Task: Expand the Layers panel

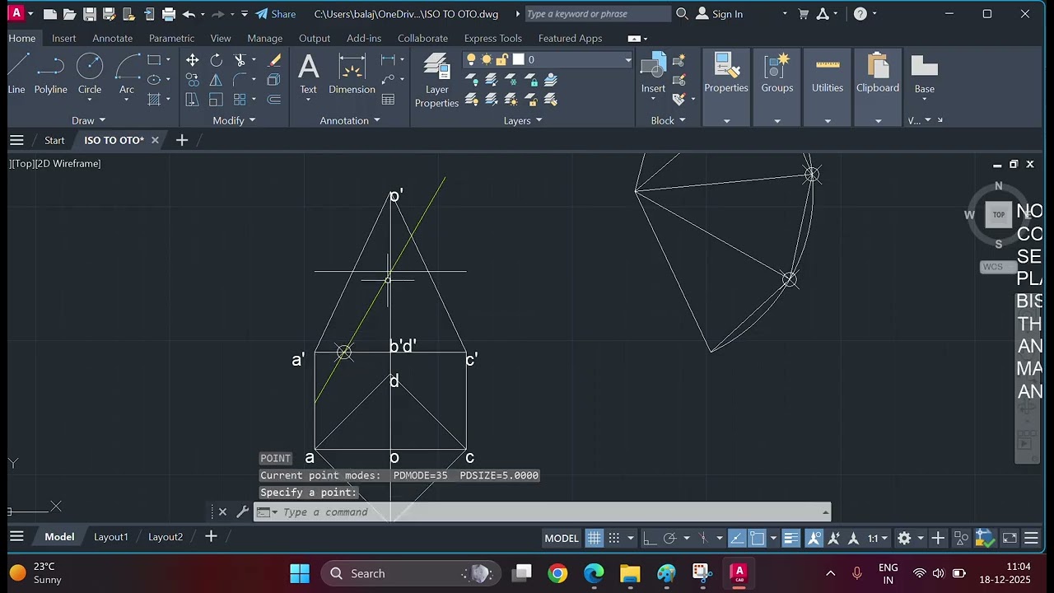Action: click(523, 120)
